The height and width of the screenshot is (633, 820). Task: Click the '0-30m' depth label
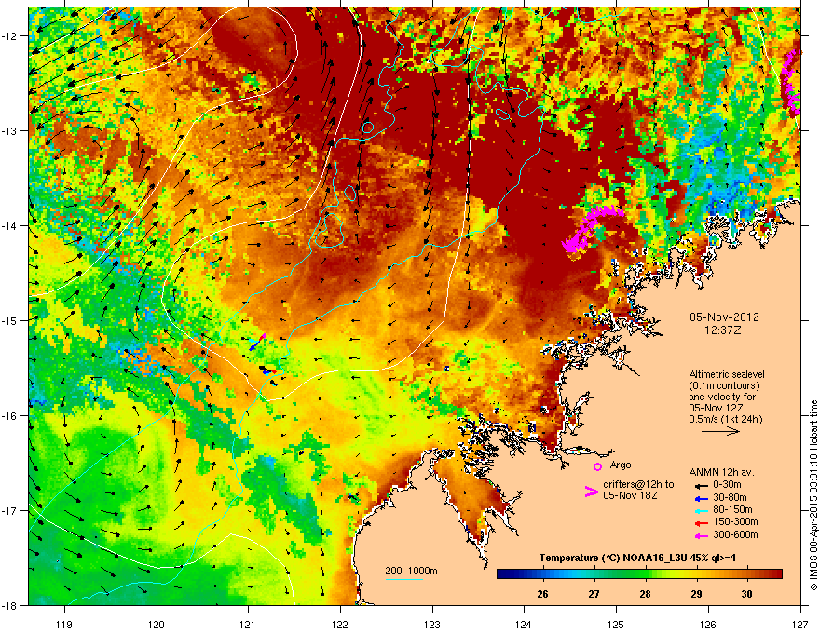pyautogui.click(x=727, y=485)
